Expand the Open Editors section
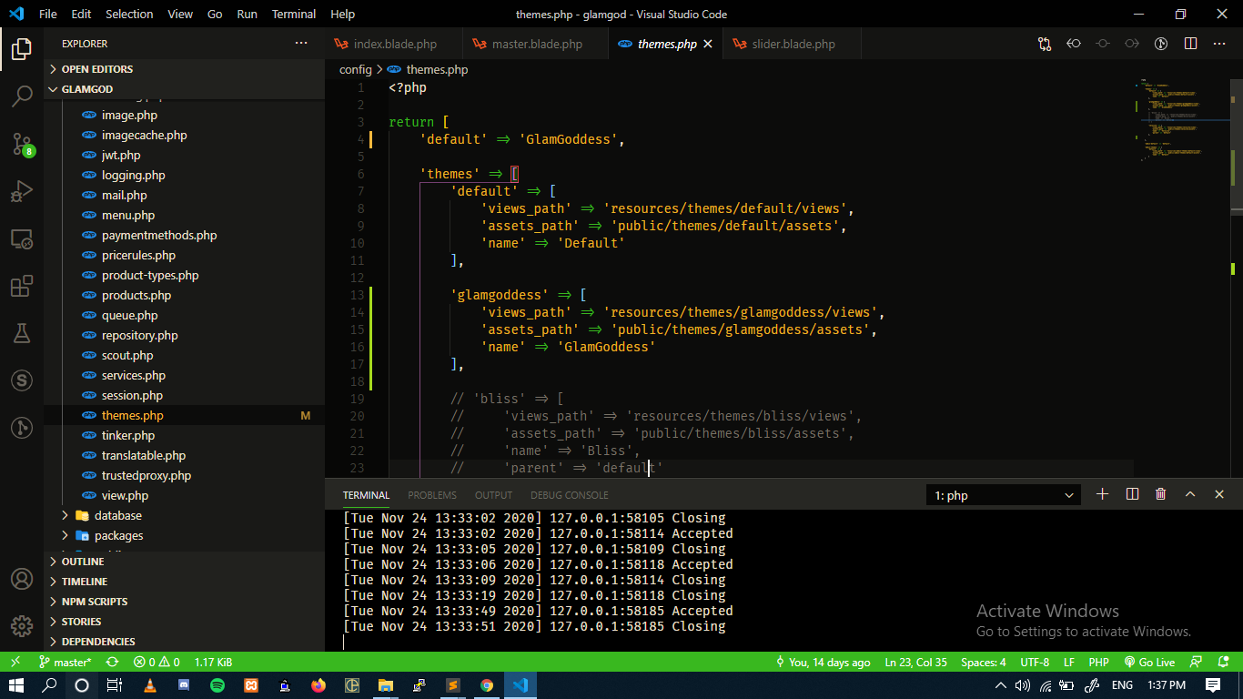The width and height of the screenshot is (1243, 699). [184, 69]
